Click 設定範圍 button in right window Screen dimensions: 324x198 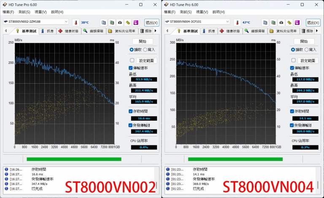tap(308, 61)
